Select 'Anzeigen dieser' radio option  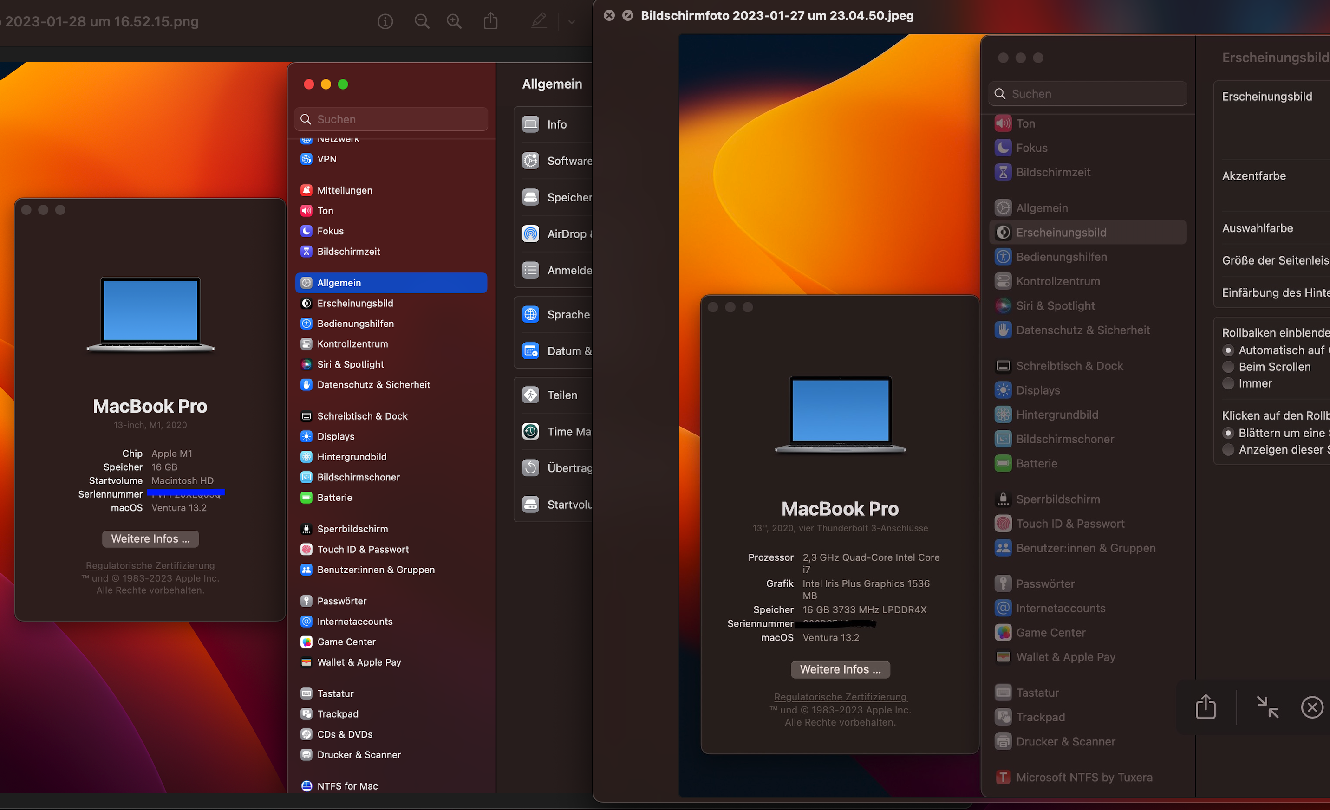[x=1228, y=450]
